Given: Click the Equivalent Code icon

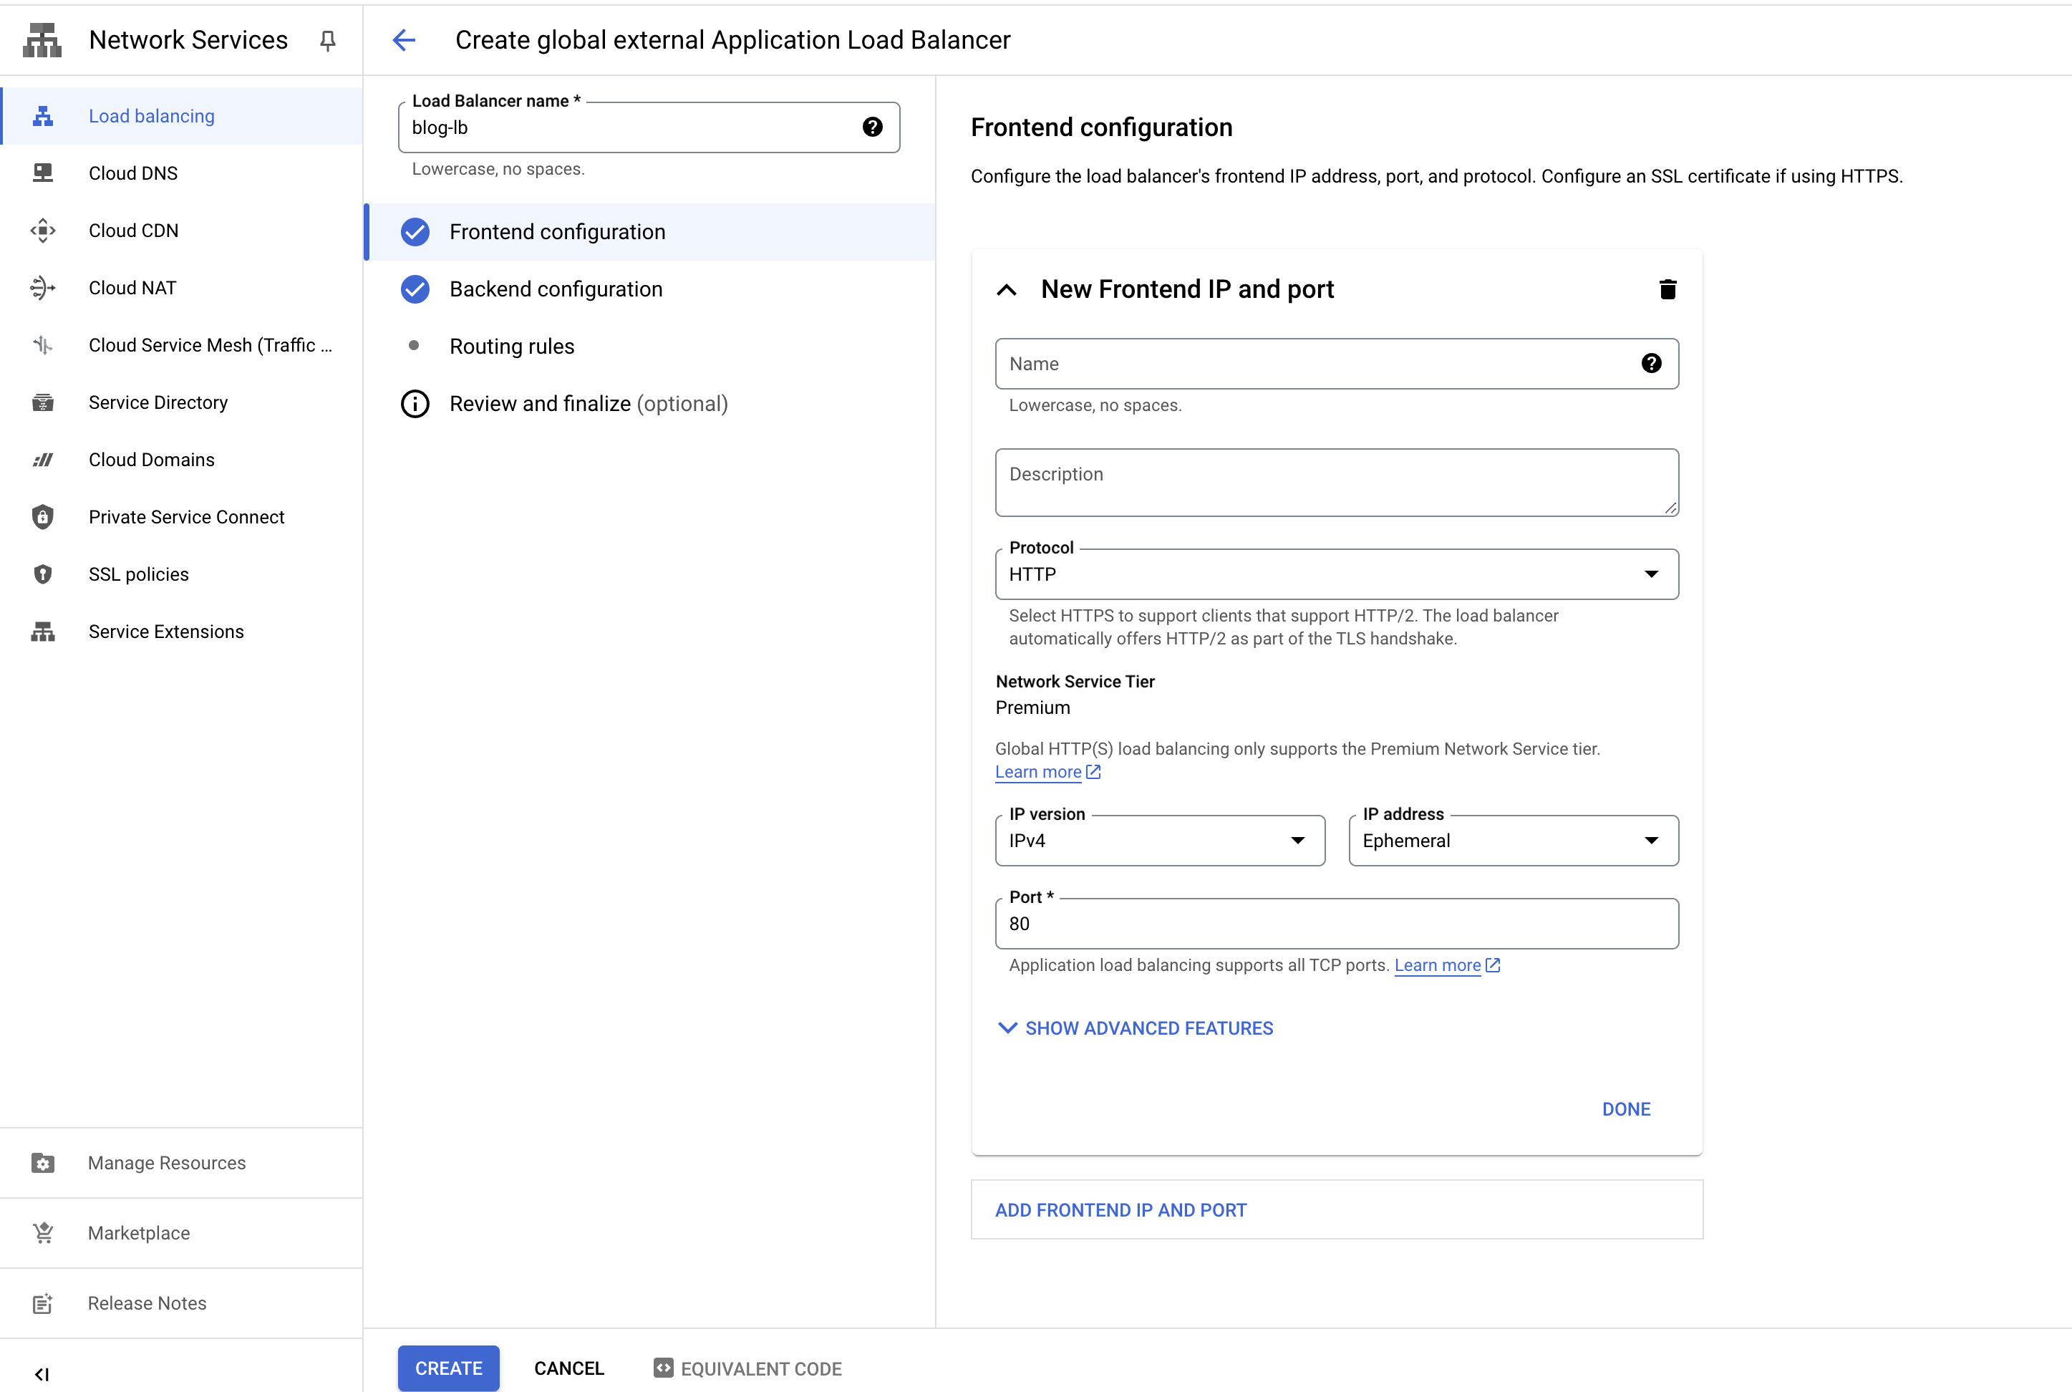Looking at the screenshot, I should [663, 1368].
